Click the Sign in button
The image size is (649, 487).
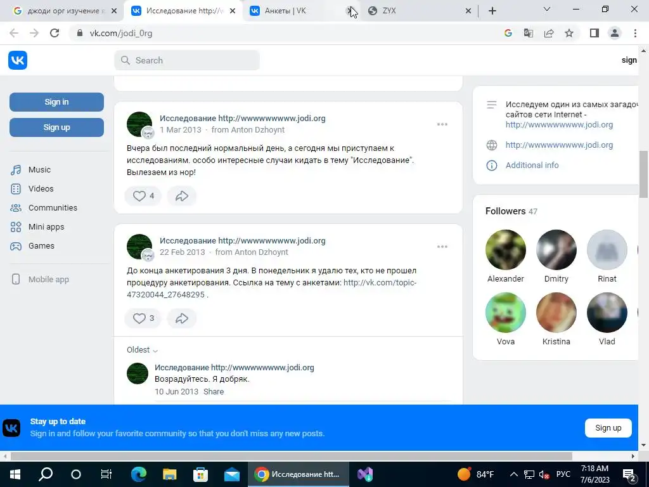(x=56, y=102)
